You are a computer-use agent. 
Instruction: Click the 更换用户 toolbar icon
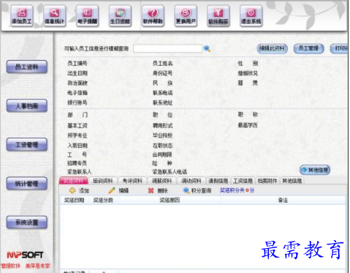186,16
